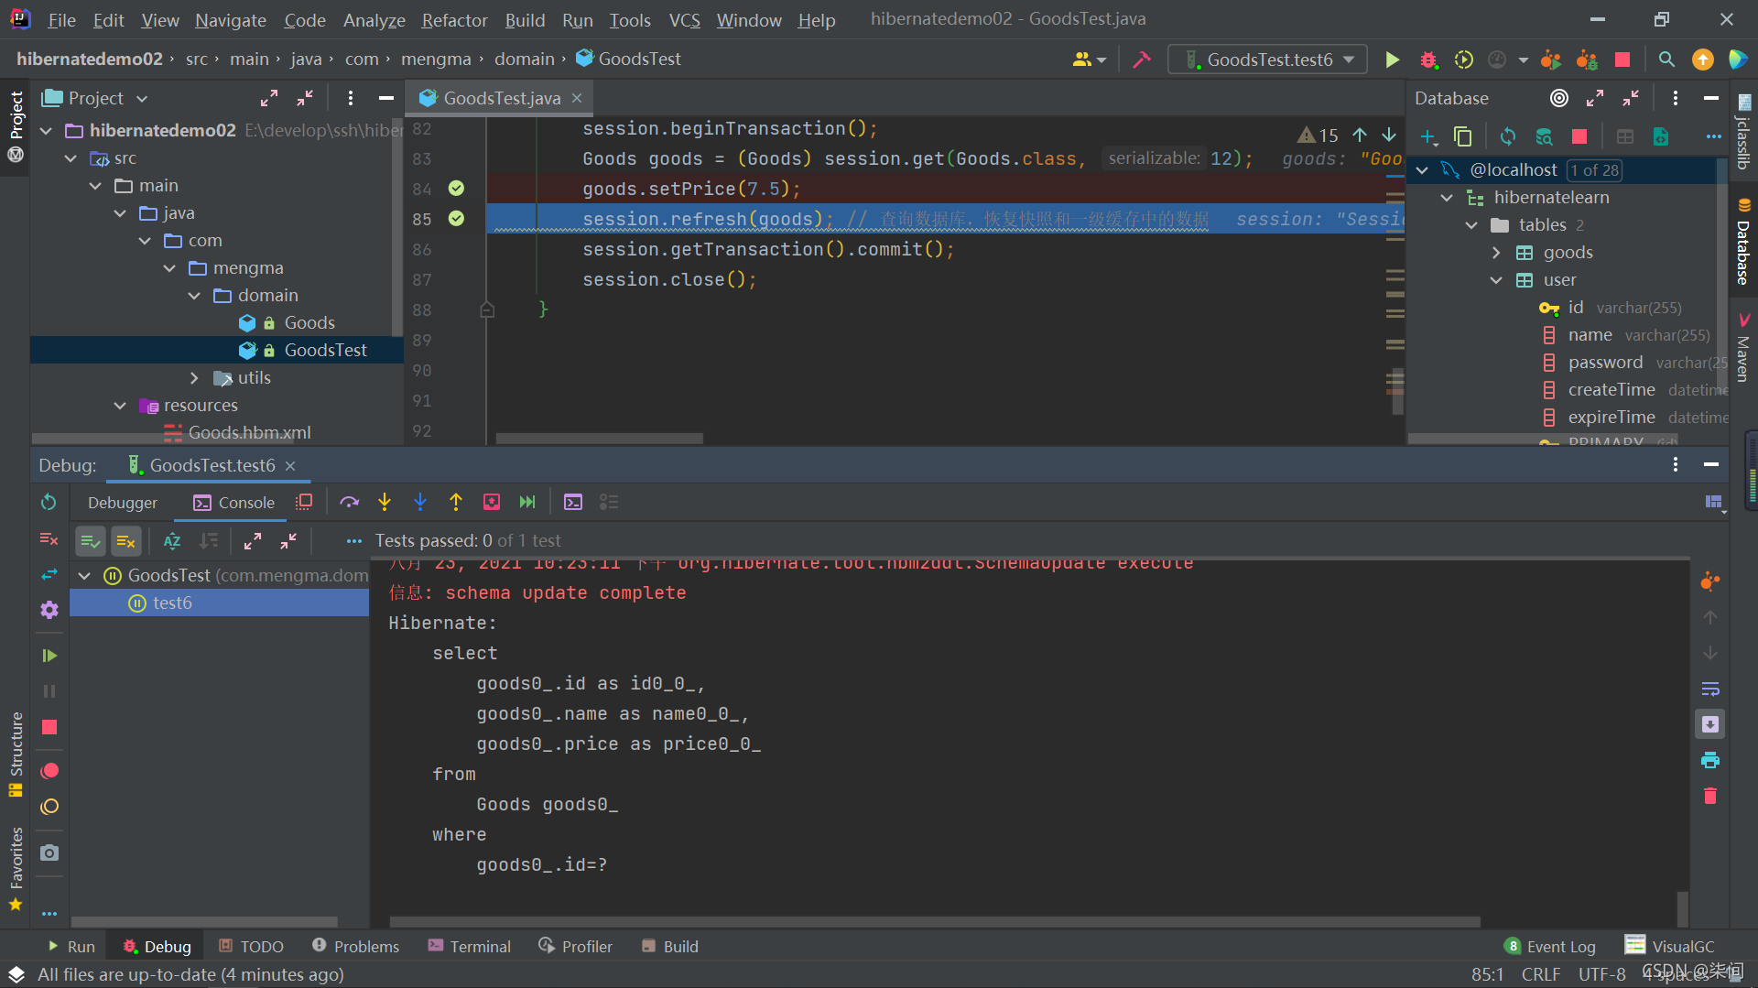1758x988 pixels.
Task: Click CRLF line separator in status bar
Action: [1541, 974]
